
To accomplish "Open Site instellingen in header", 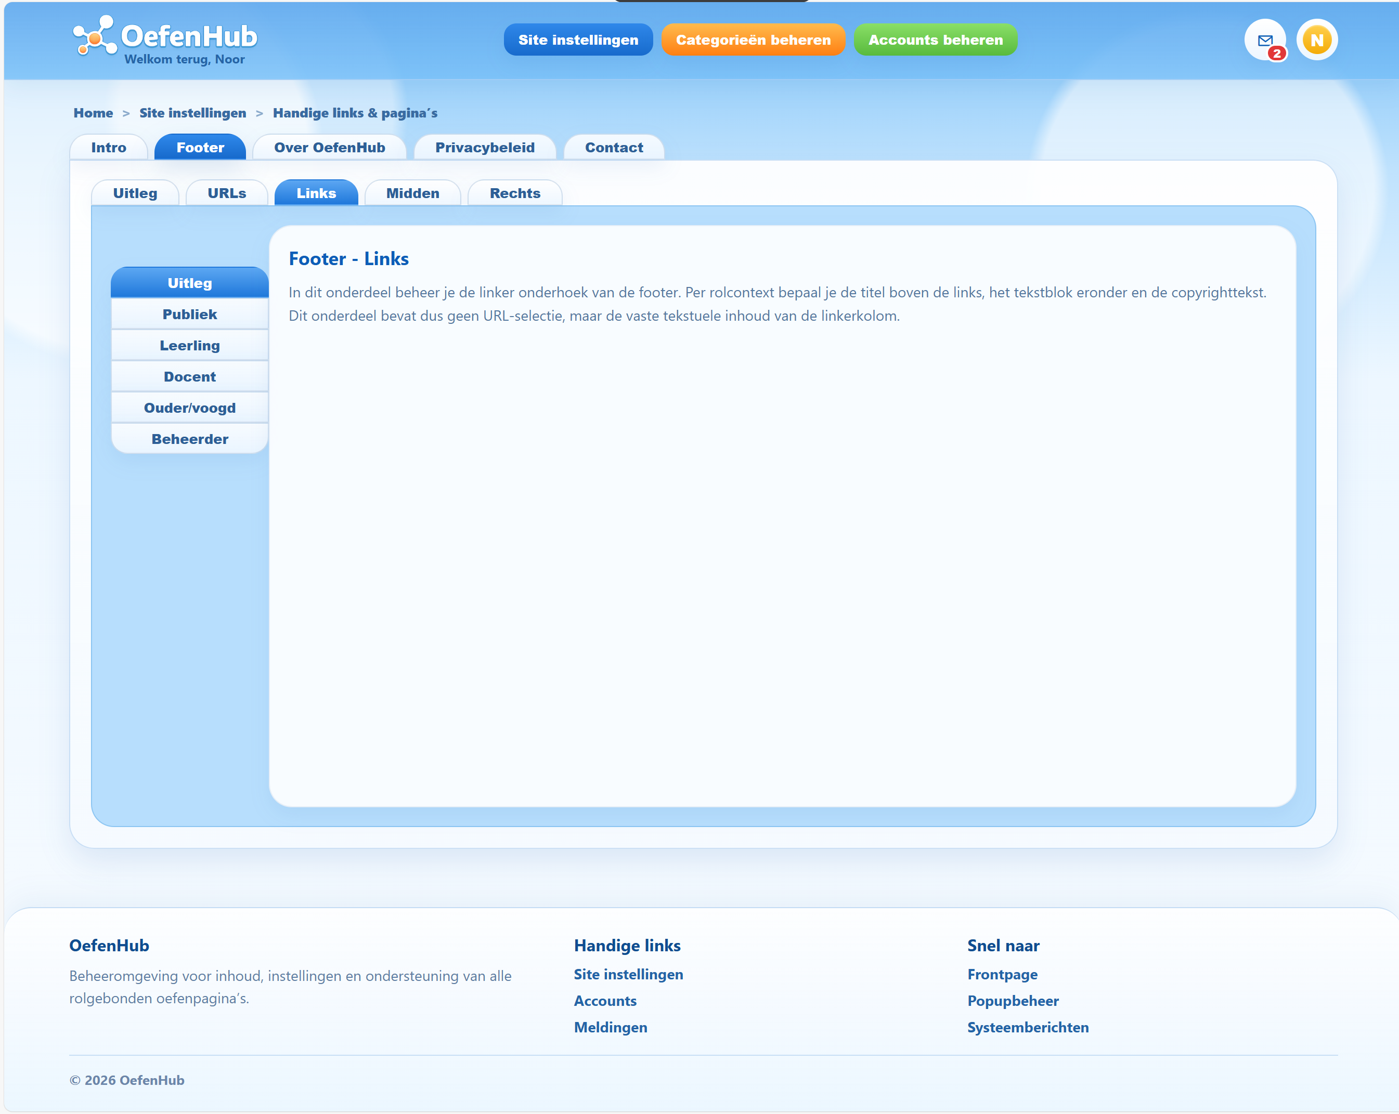I will coord(578,40).
